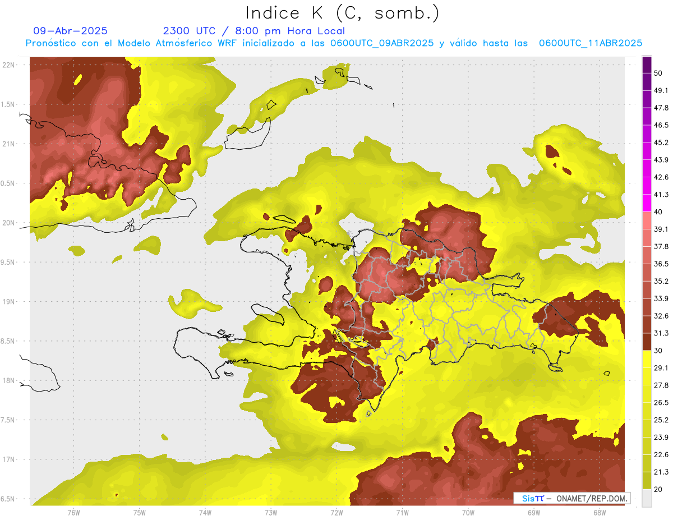The width and height of the screenshot is (673, 520).
Task: Click the "39.1" colorbar value
Action: [x=661, y=229]
